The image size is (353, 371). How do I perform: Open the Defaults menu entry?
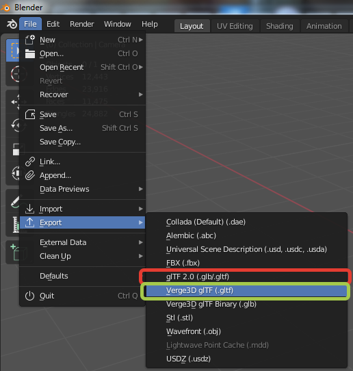[x=82, y=276]
